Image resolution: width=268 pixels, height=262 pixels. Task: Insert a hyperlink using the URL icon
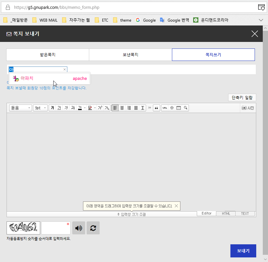(x=165, y=108)
